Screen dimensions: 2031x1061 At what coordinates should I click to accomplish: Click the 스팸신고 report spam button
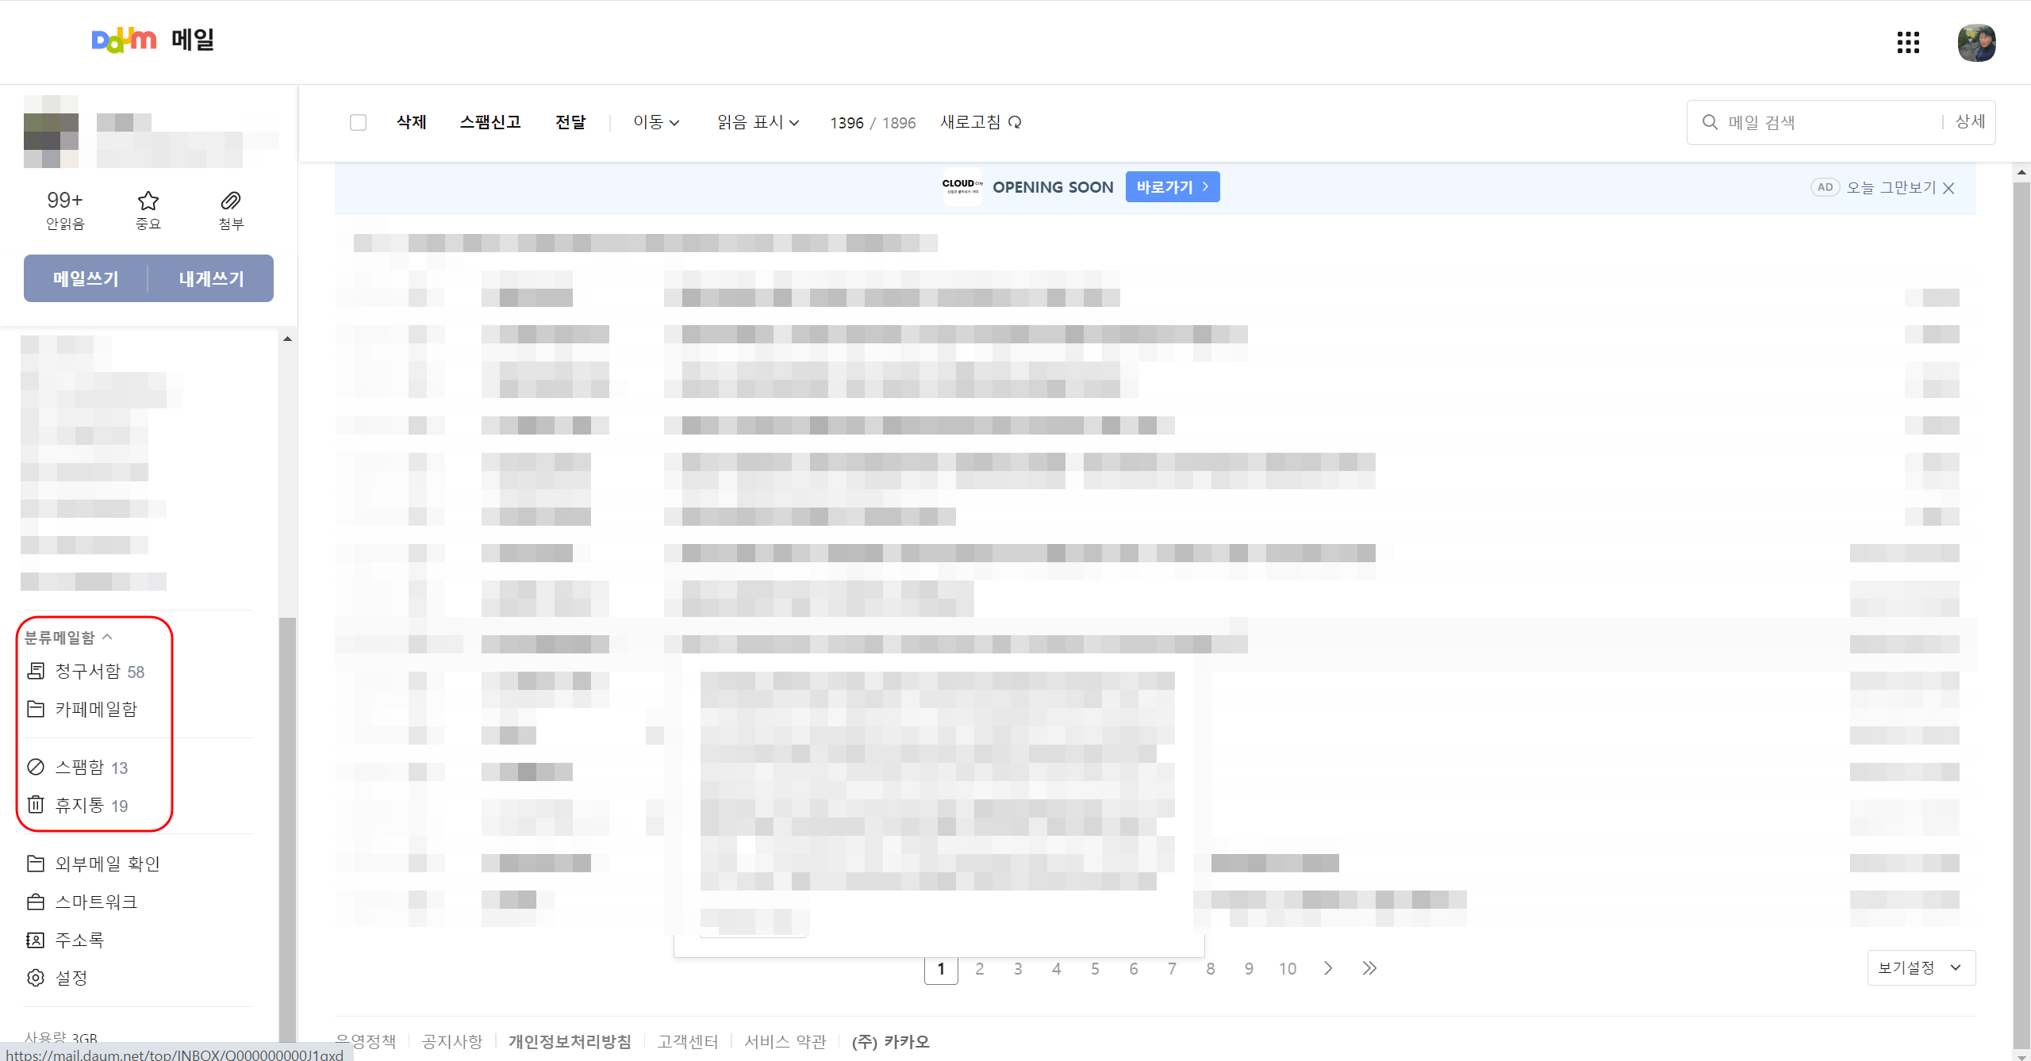pos(490,122)
